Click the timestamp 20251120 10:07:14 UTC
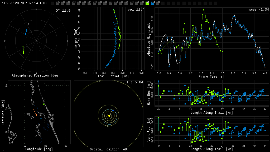This screenshot has width=270, height=152. point(24,3)
